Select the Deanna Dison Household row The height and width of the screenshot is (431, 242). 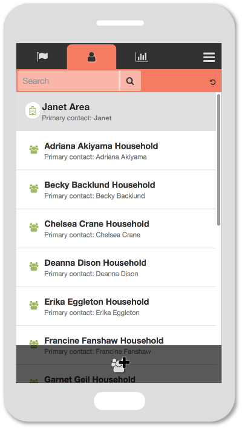click(116, 268)
